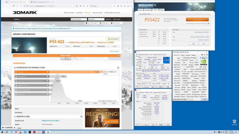Open the Hardware Channel menu item
The image size is (239, 134).
coord(112,13)
